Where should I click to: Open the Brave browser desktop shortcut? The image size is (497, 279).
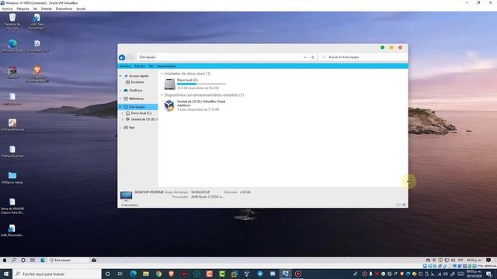pos(37,74)
